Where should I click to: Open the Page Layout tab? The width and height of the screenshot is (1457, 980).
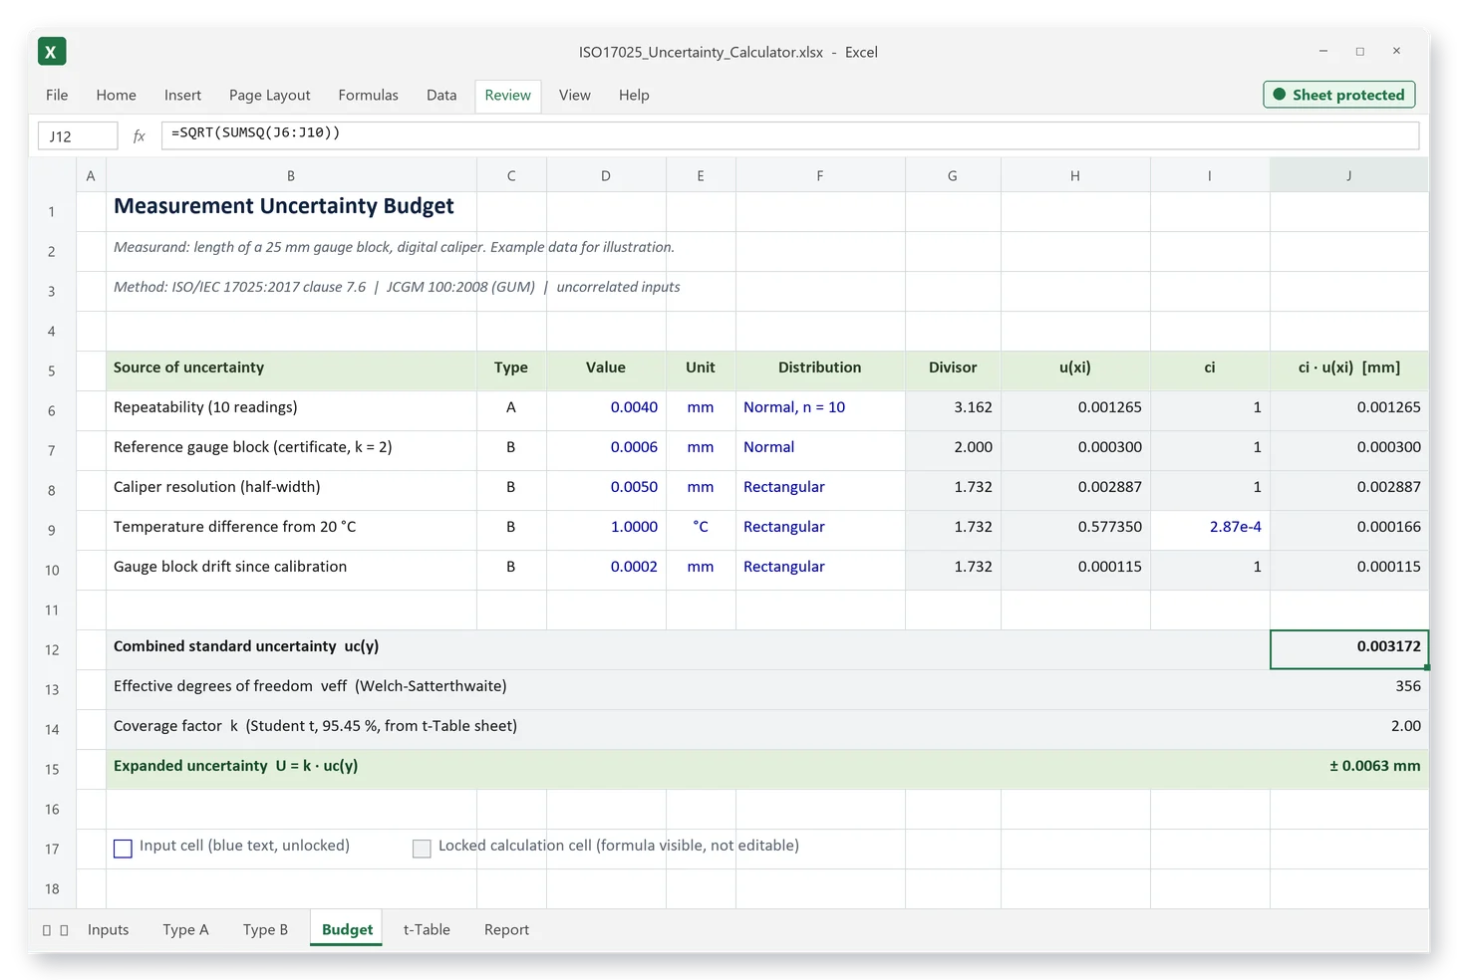click(269, 96)
